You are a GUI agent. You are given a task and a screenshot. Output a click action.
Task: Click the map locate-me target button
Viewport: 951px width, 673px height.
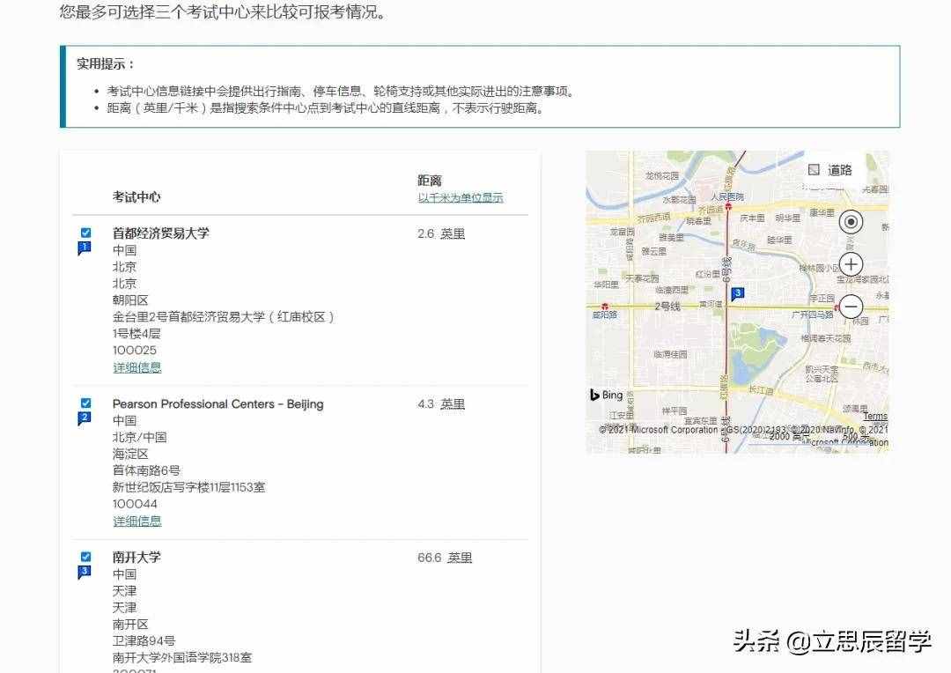pos(851,222)
